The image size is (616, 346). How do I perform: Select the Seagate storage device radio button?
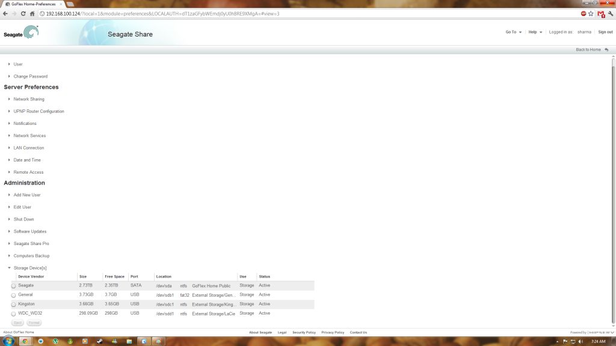(13, 286)
